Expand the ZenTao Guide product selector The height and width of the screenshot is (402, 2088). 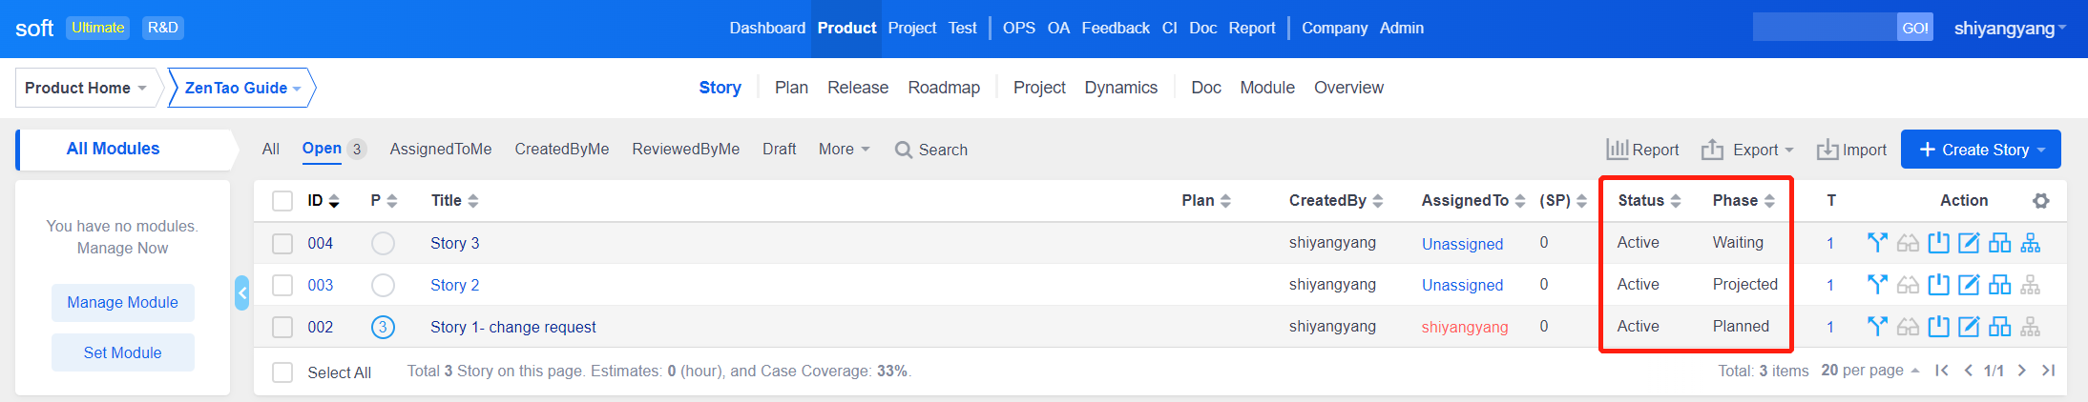tap(242, 88)
